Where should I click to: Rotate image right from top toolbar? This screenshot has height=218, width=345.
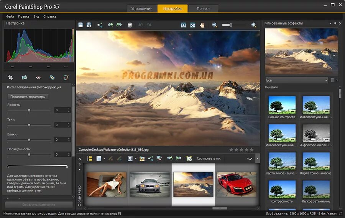119,25
